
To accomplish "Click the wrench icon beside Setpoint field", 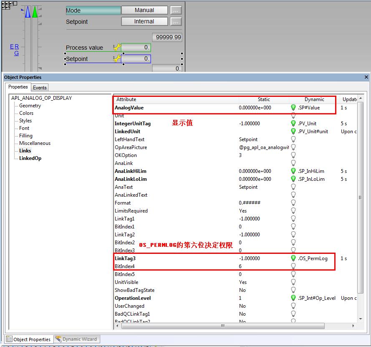I will [x=117, y=58].
